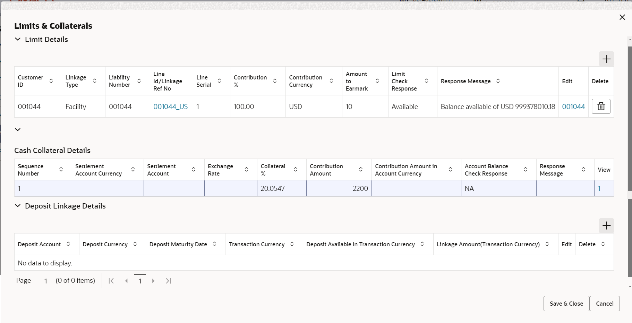Sort by Linkage Amount(Transaction Currency) column
632x323 pixels.
pos(547,244)
